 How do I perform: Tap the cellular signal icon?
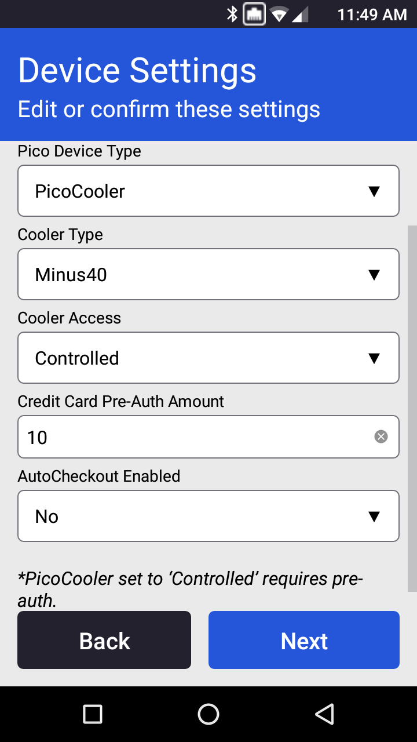(x=300, y=15)
